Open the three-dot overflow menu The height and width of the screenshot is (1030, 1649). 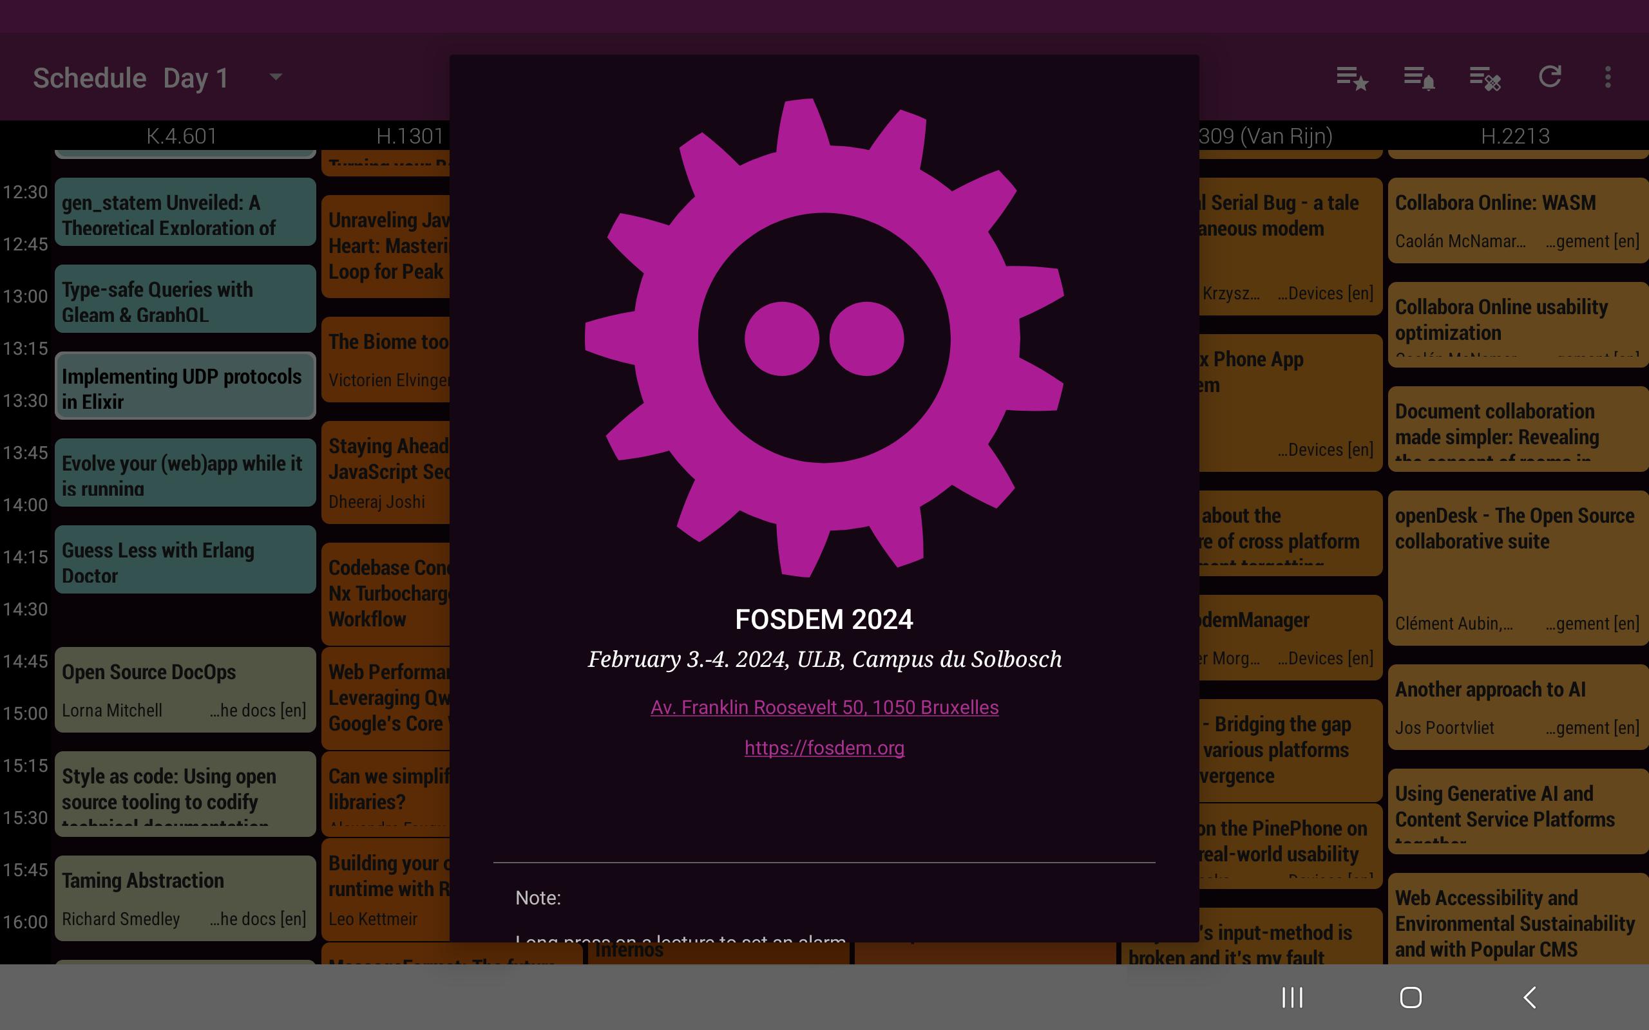coord(1608,77)
